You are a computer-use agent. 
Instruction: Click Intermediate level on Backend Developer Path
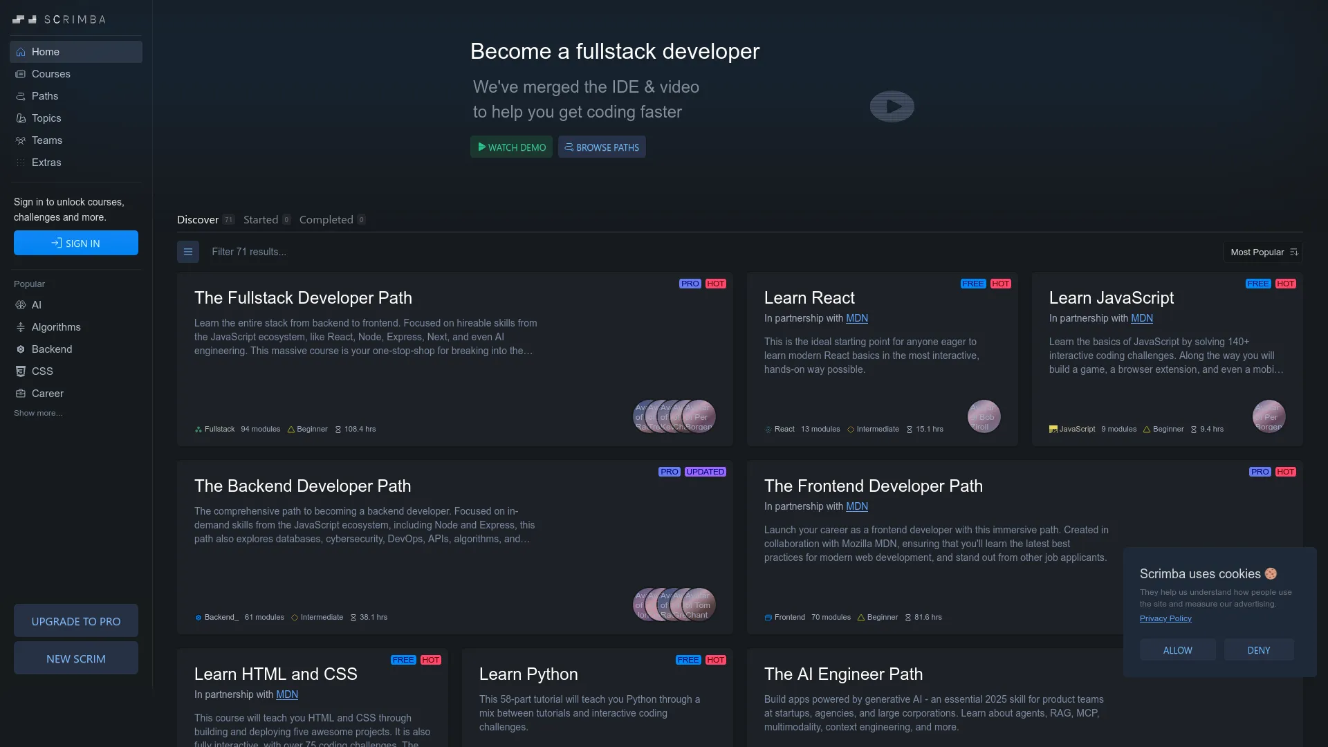pos(317,618)
